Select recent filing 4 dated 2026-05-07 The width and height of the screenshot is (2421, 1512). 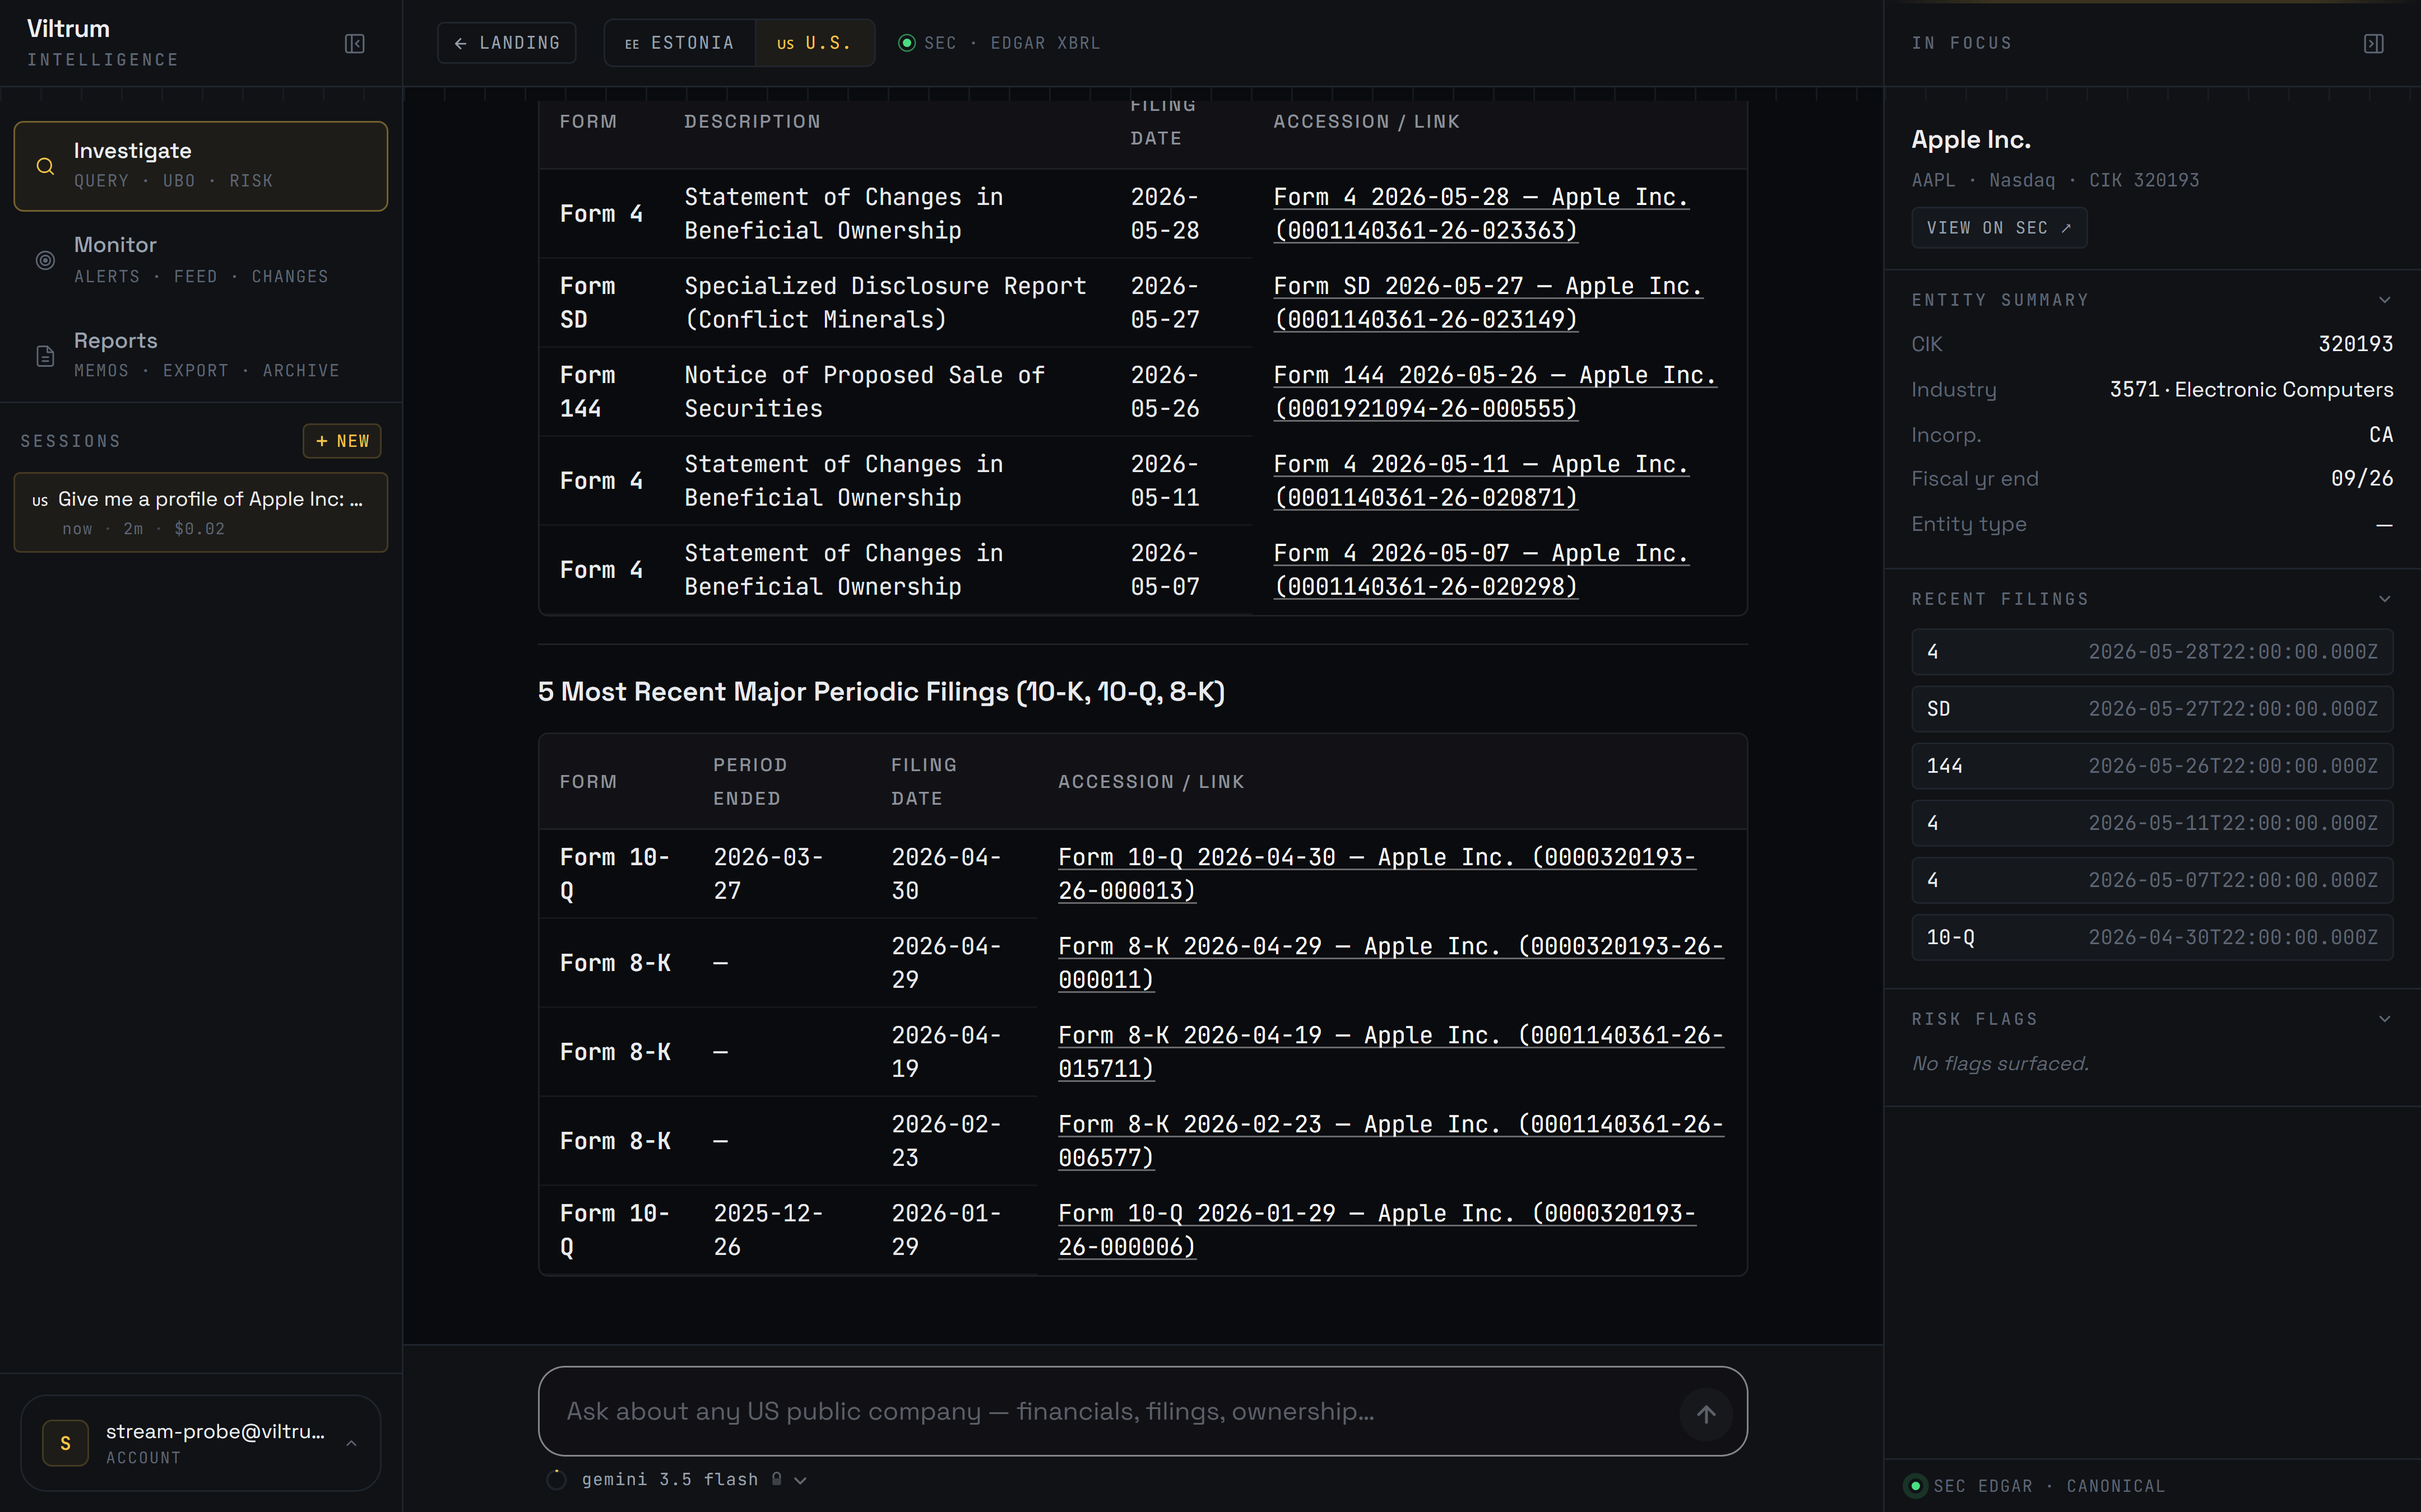pyautogui.click(x=2152, y=880)
